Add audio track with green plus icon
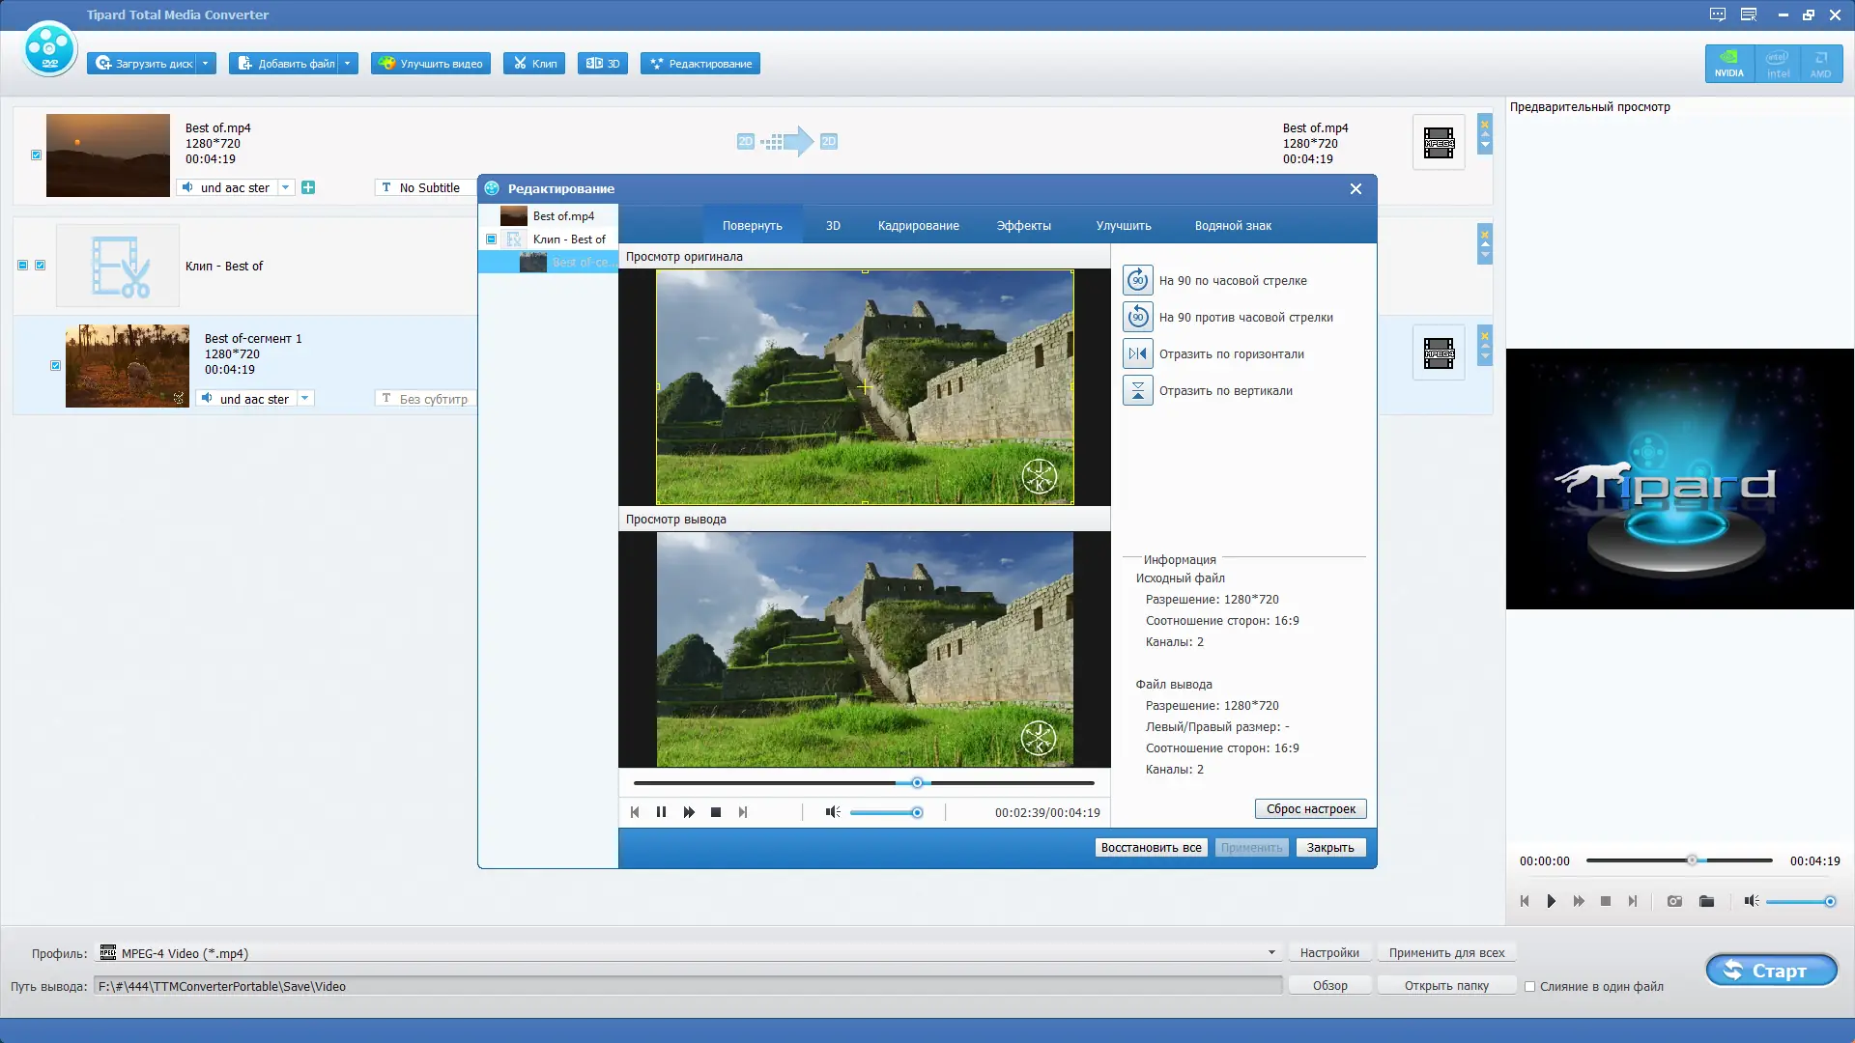Image resolution: width=1855 pixels, height=1043 pixels. pyautogui.click(x=308, y=187)
